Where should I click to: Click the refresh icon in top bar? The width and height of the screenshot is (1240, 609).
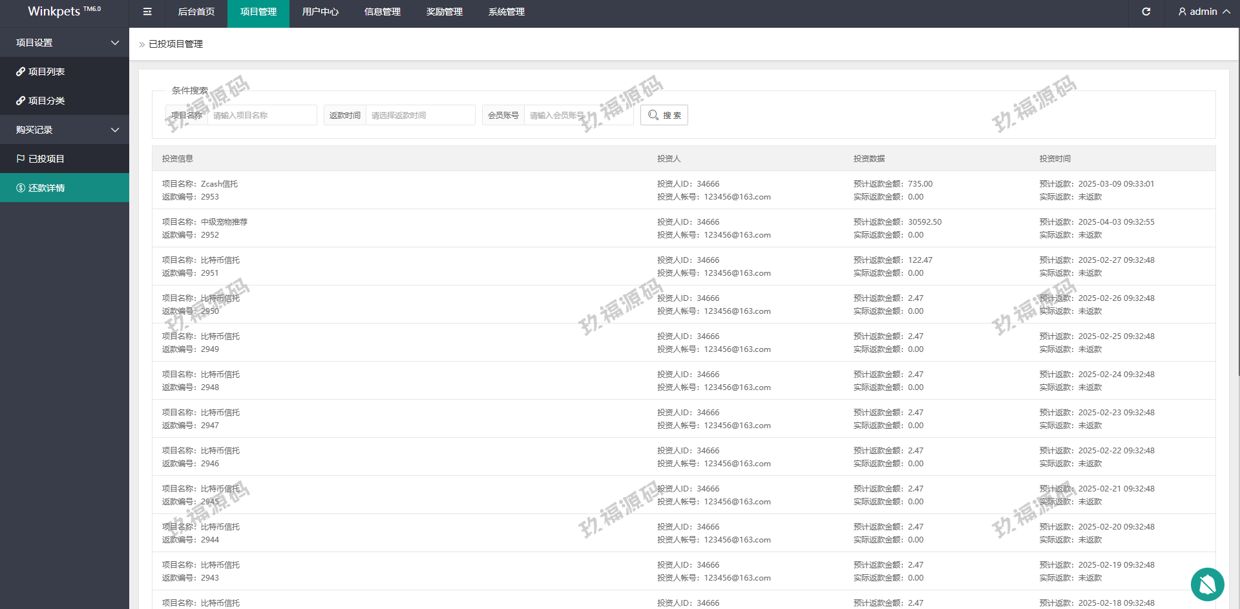click(x=1146, y=12)
